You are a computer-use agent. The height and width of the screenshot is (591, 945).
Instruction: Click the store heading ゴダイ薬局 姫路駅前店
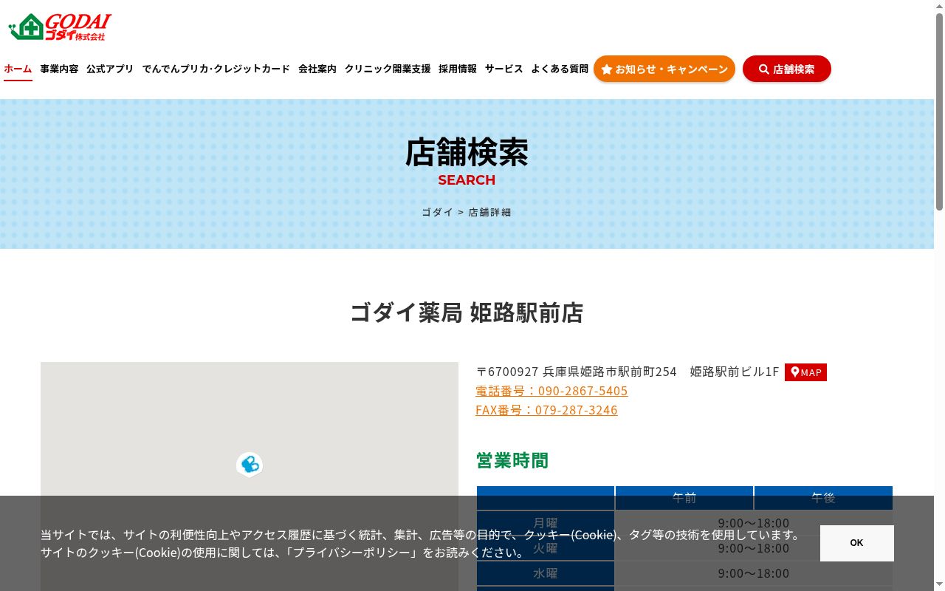pos(467,312)
